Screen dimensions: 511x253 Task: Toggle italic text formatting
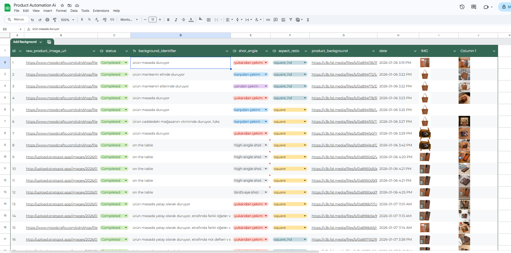[x=176, y=20]
